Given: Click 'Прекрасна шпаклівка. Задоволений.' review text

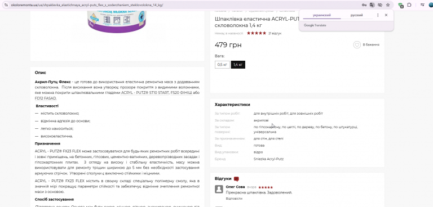Looking at the screenshot, I should pos(259,193).
